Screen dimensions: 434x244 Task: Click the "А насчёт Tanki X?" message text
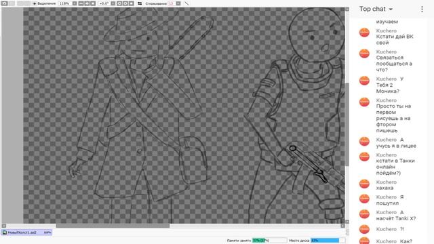click(396, 216)
